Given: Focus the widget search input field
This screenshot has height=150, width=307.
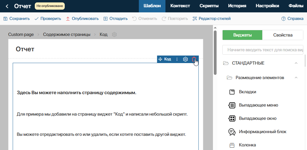Looking at the screenshot, I should click(263, 50).
